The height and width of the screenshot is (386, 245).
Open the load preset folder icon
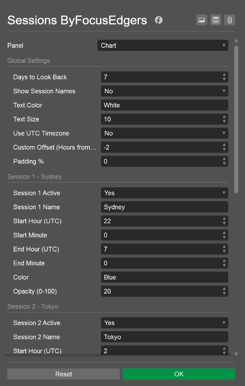click(x=201, y=20)
